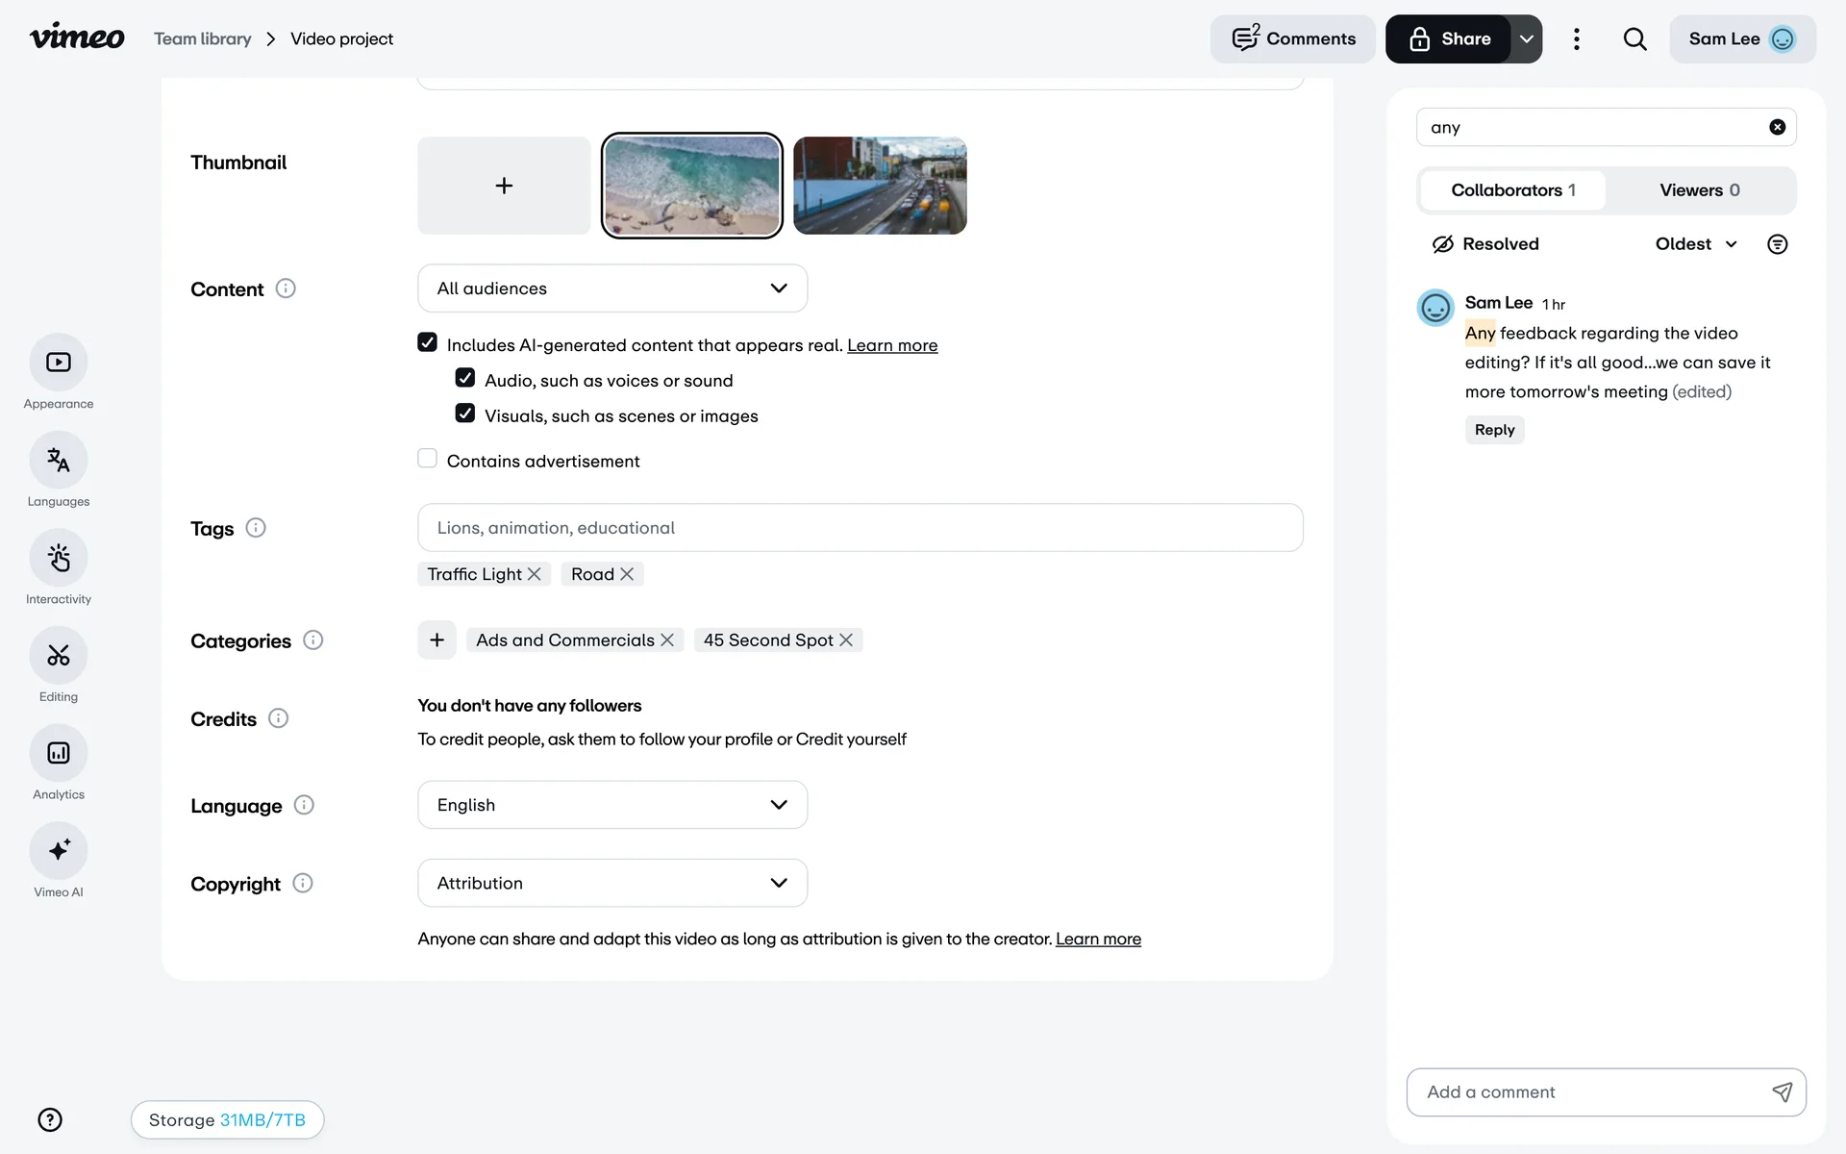Select the city street traffic thumbnail
Screen dimensions: 1846x1154
(x=880, y=186)
